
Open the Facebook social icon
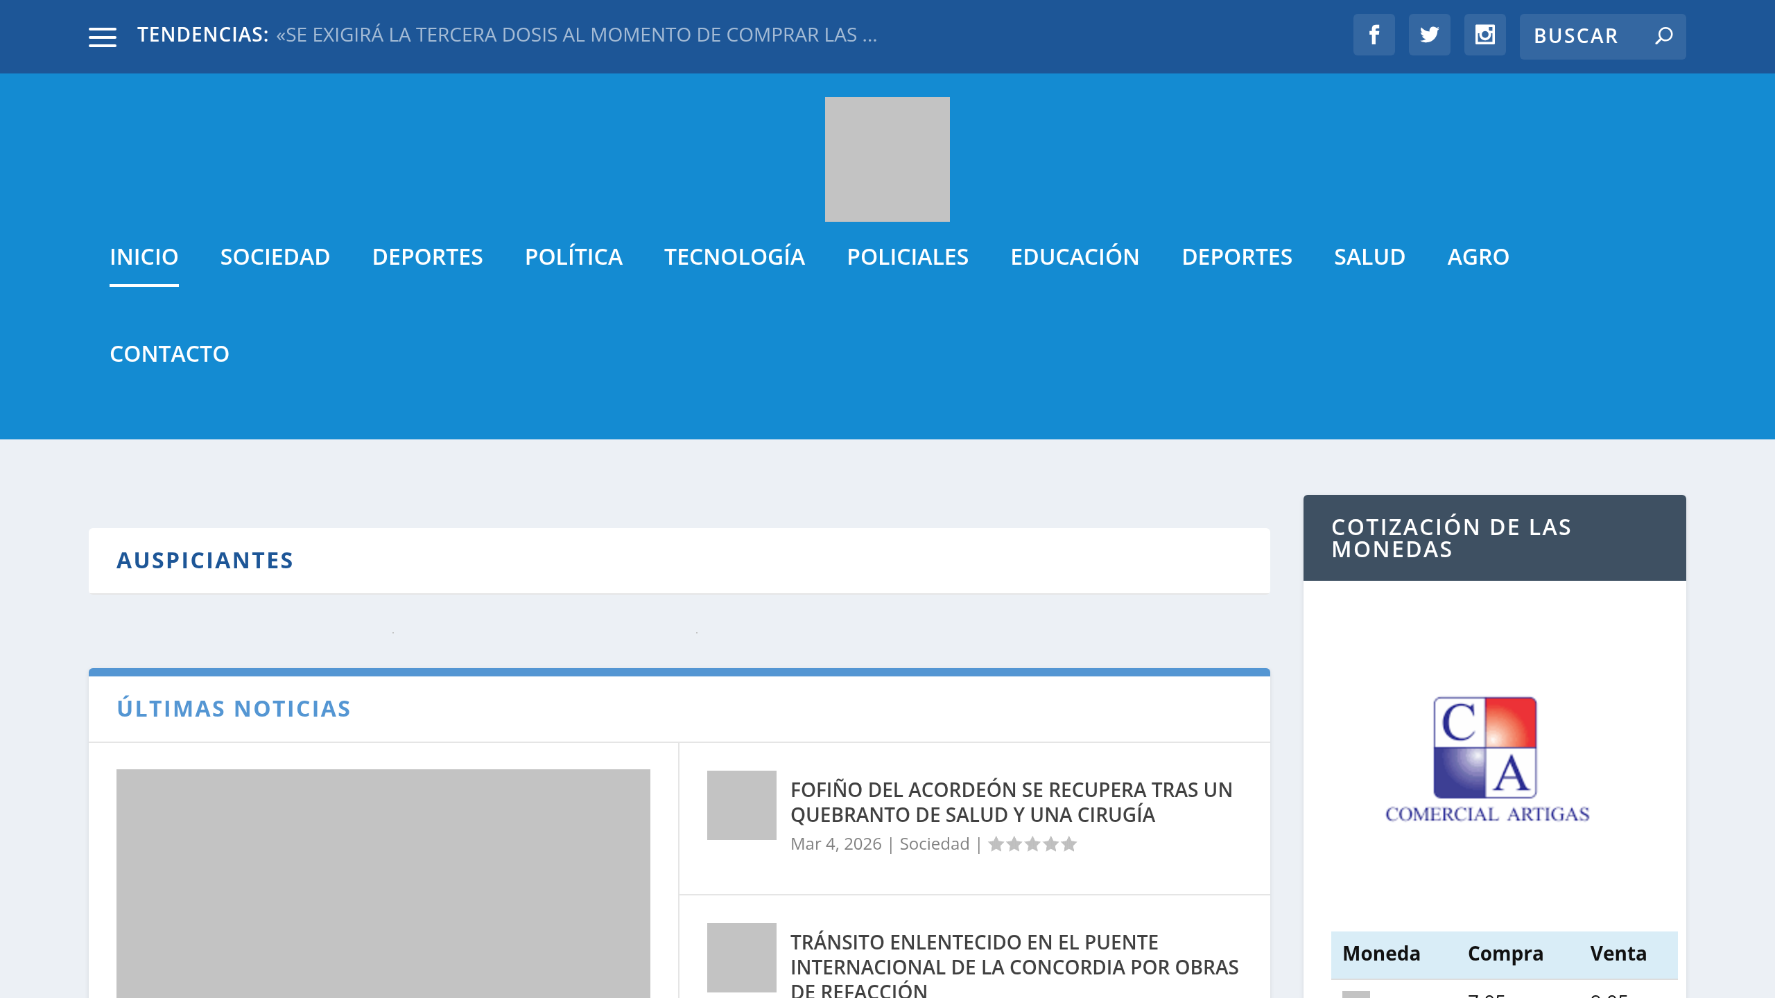click(1374, 35)
